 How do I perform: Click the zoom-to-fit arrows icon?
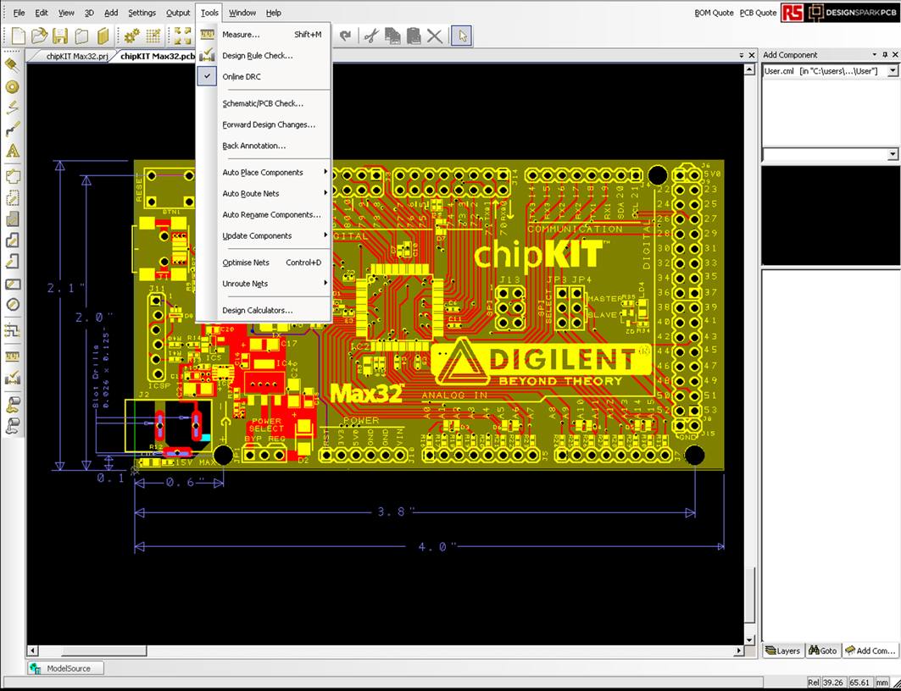[x=183, y=36]
